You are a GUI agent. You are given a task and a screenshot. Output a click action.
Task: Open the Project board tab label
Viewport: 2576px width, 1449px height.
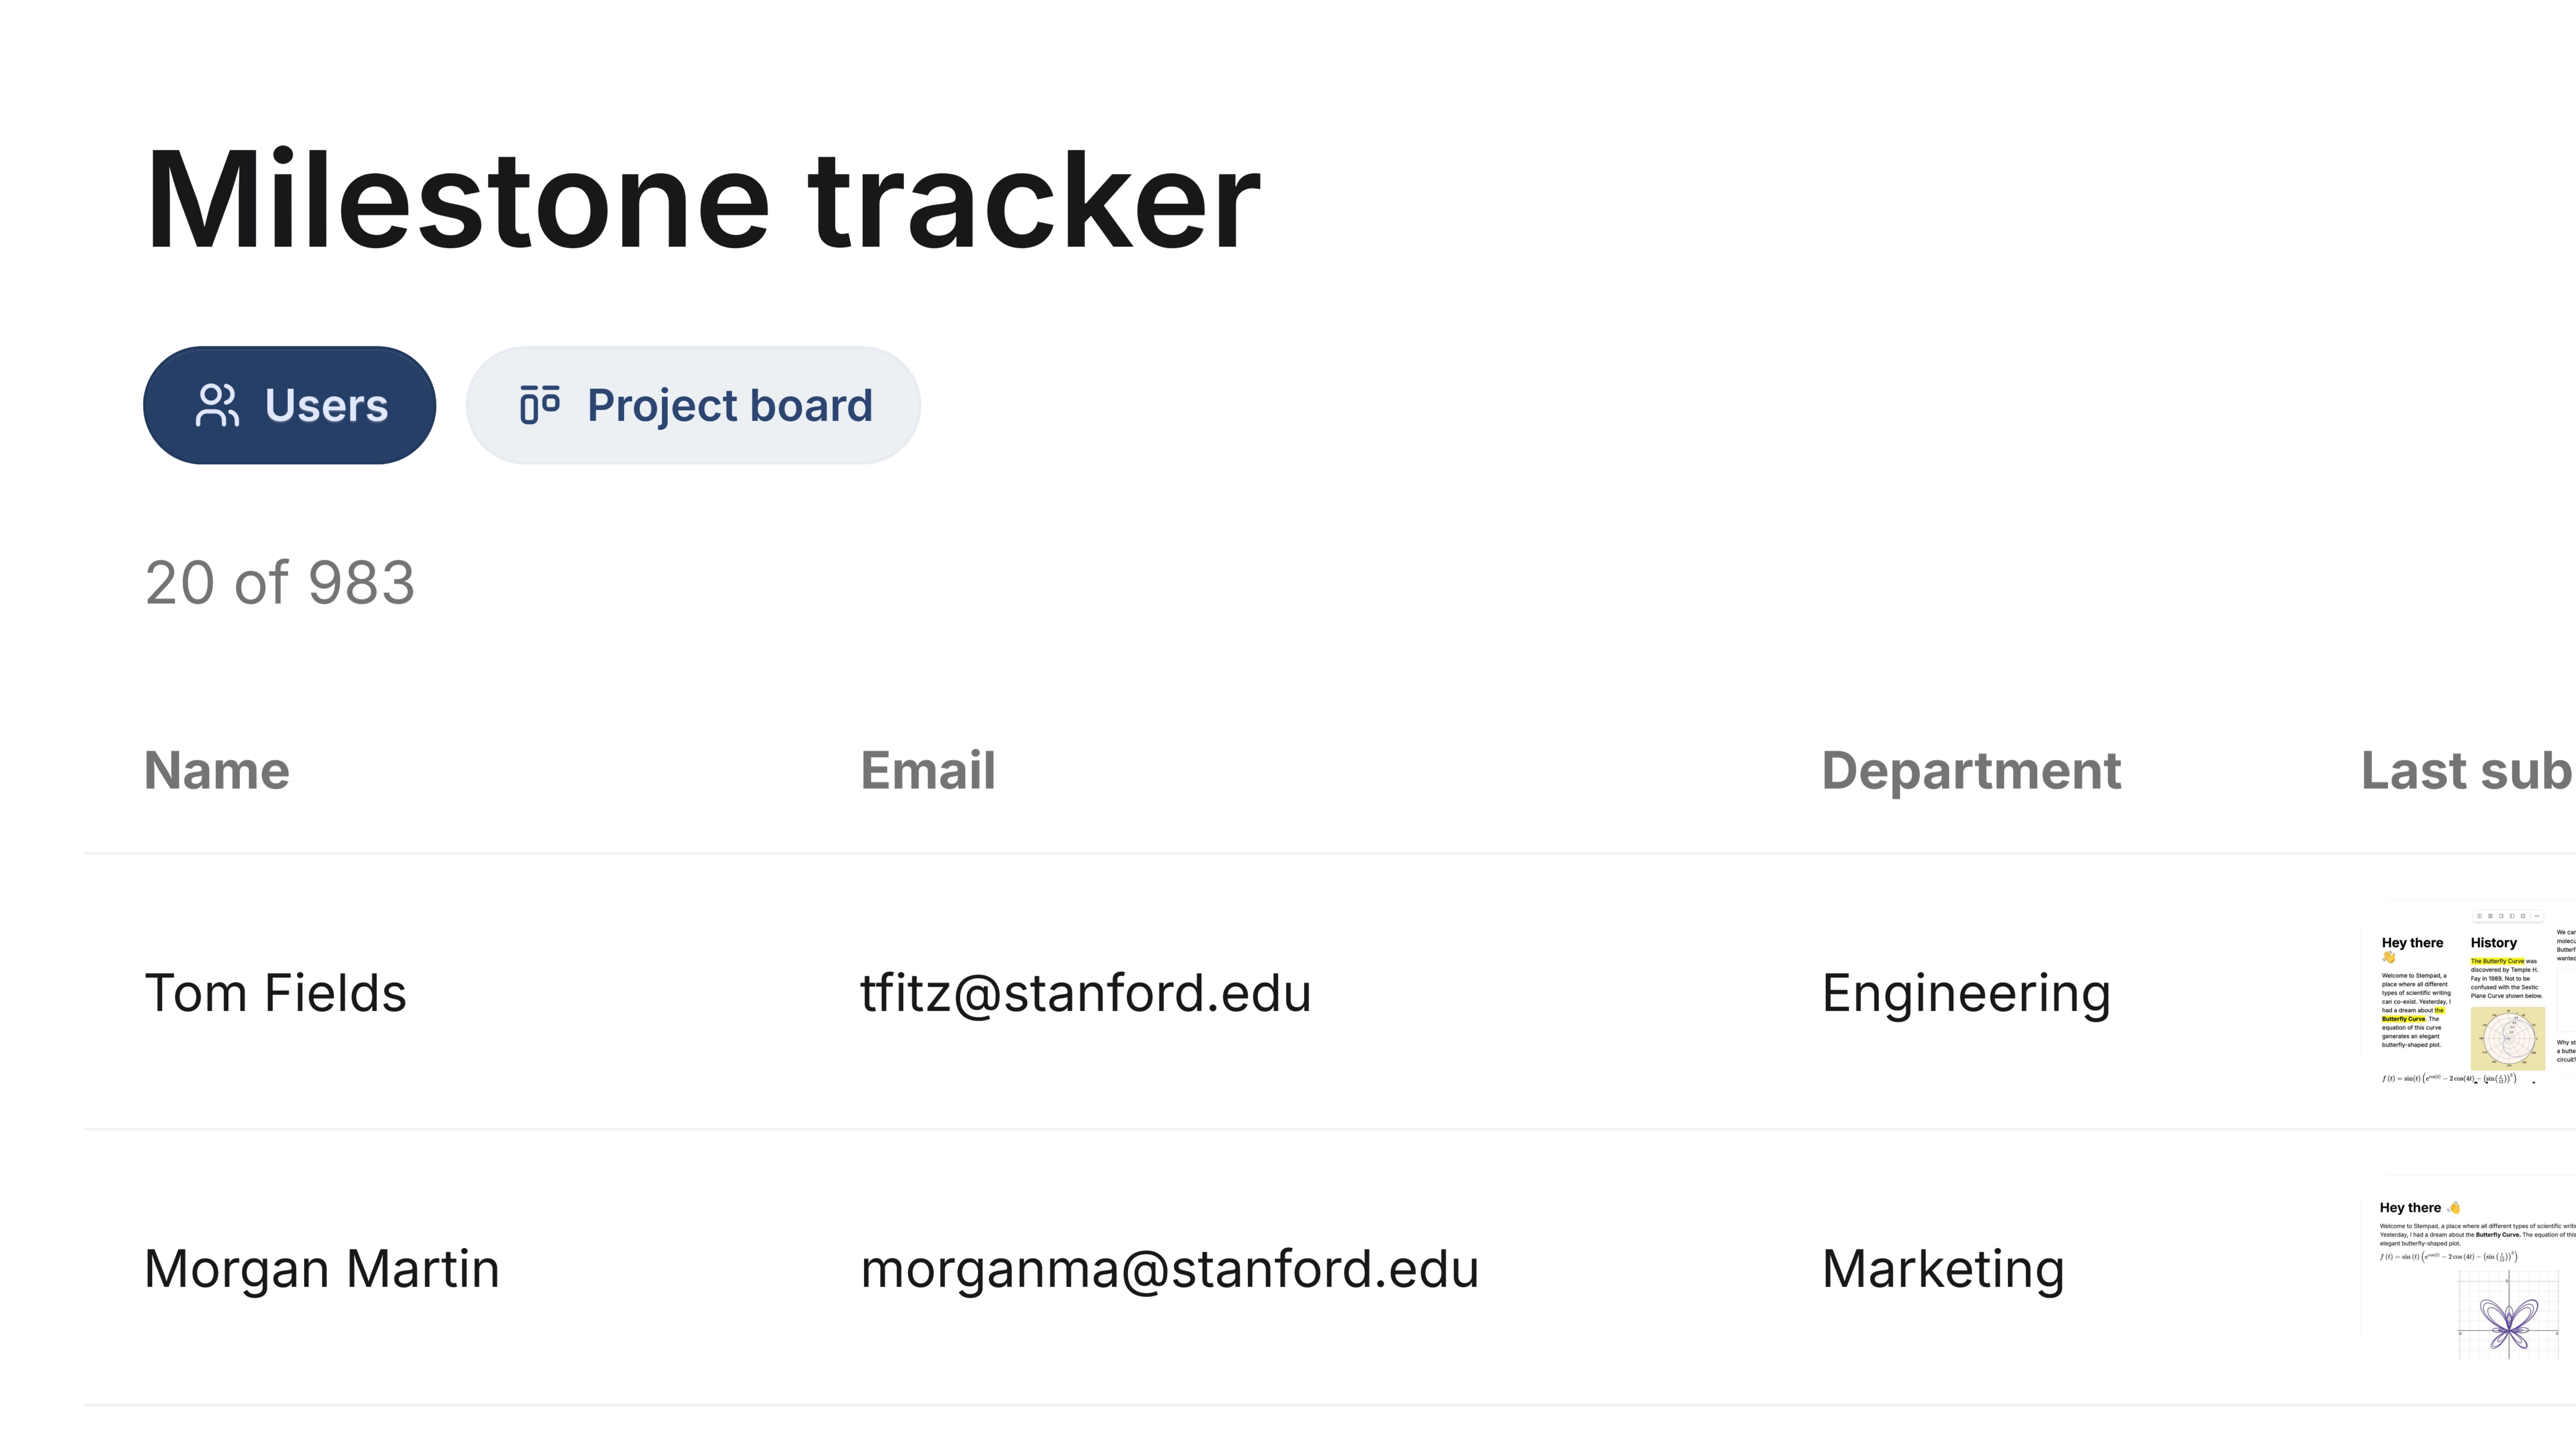tap(730, 406)
